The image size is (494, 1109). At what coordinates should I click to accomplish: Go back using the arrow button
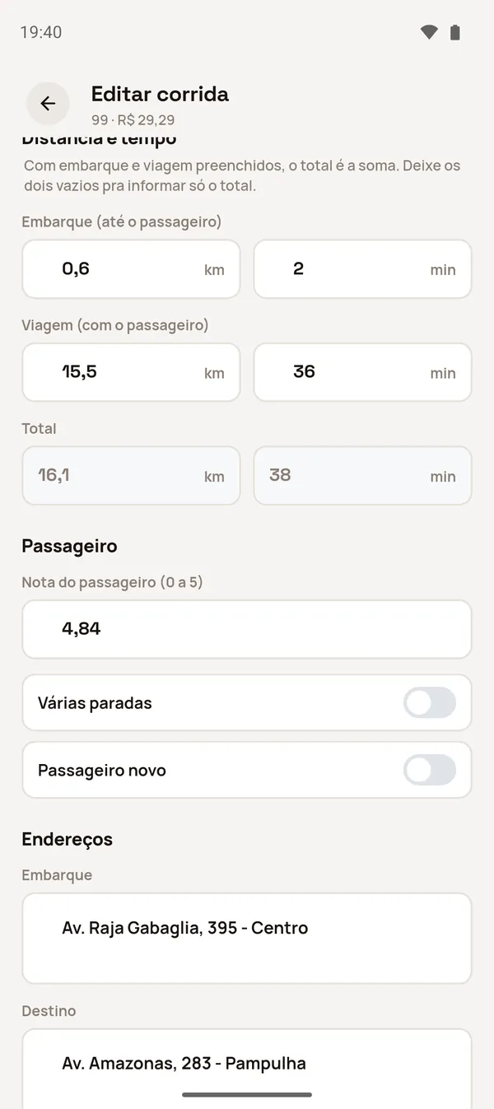[48, 104]
